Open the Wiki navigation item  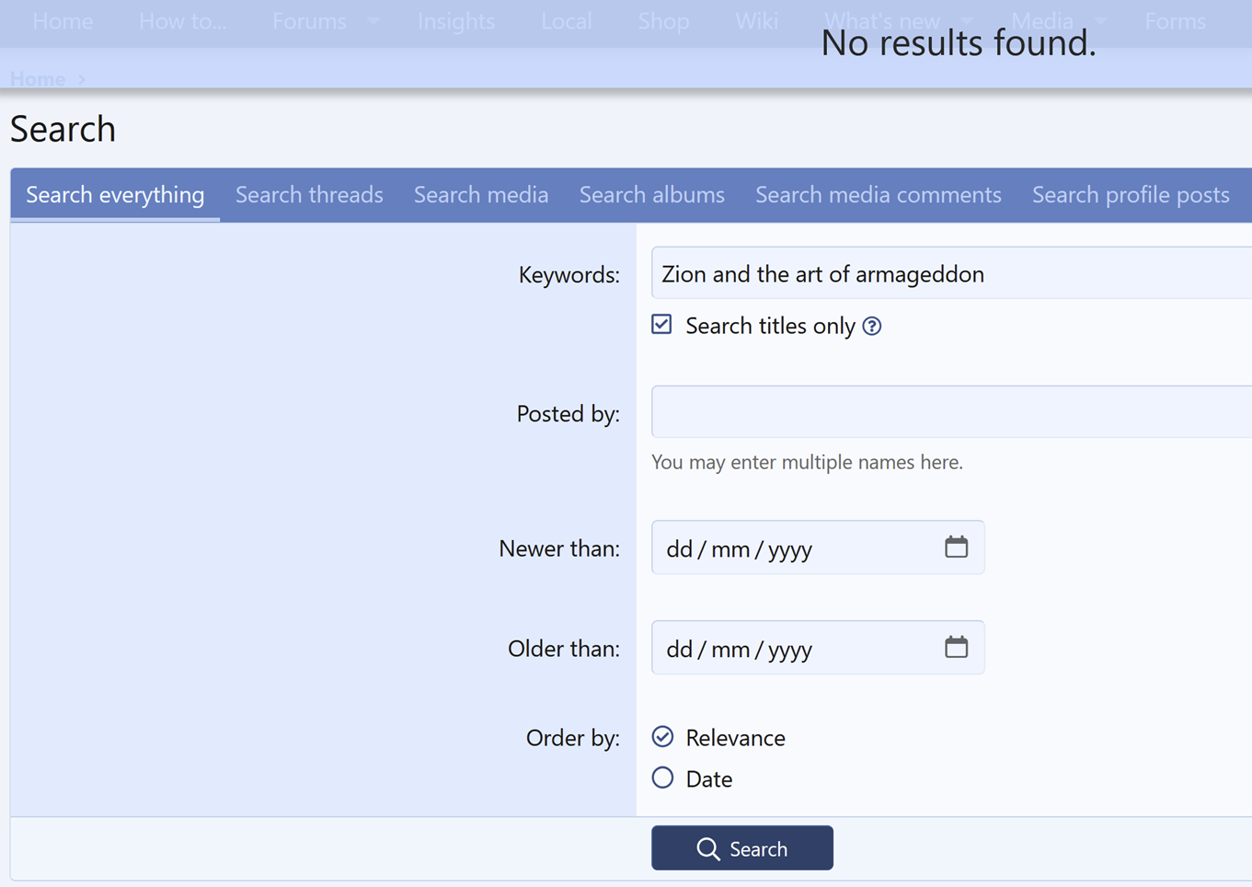[x=756, y=21]
